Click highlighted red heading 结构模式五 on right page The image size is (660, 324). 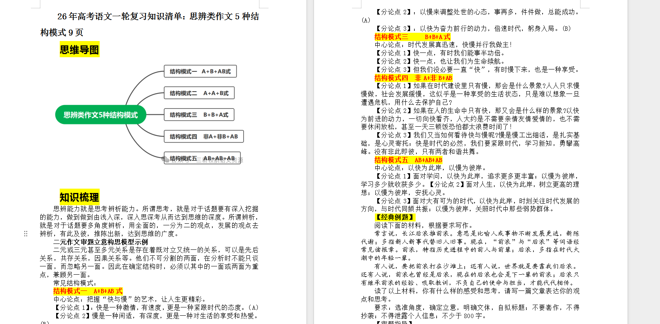point(408,160)
